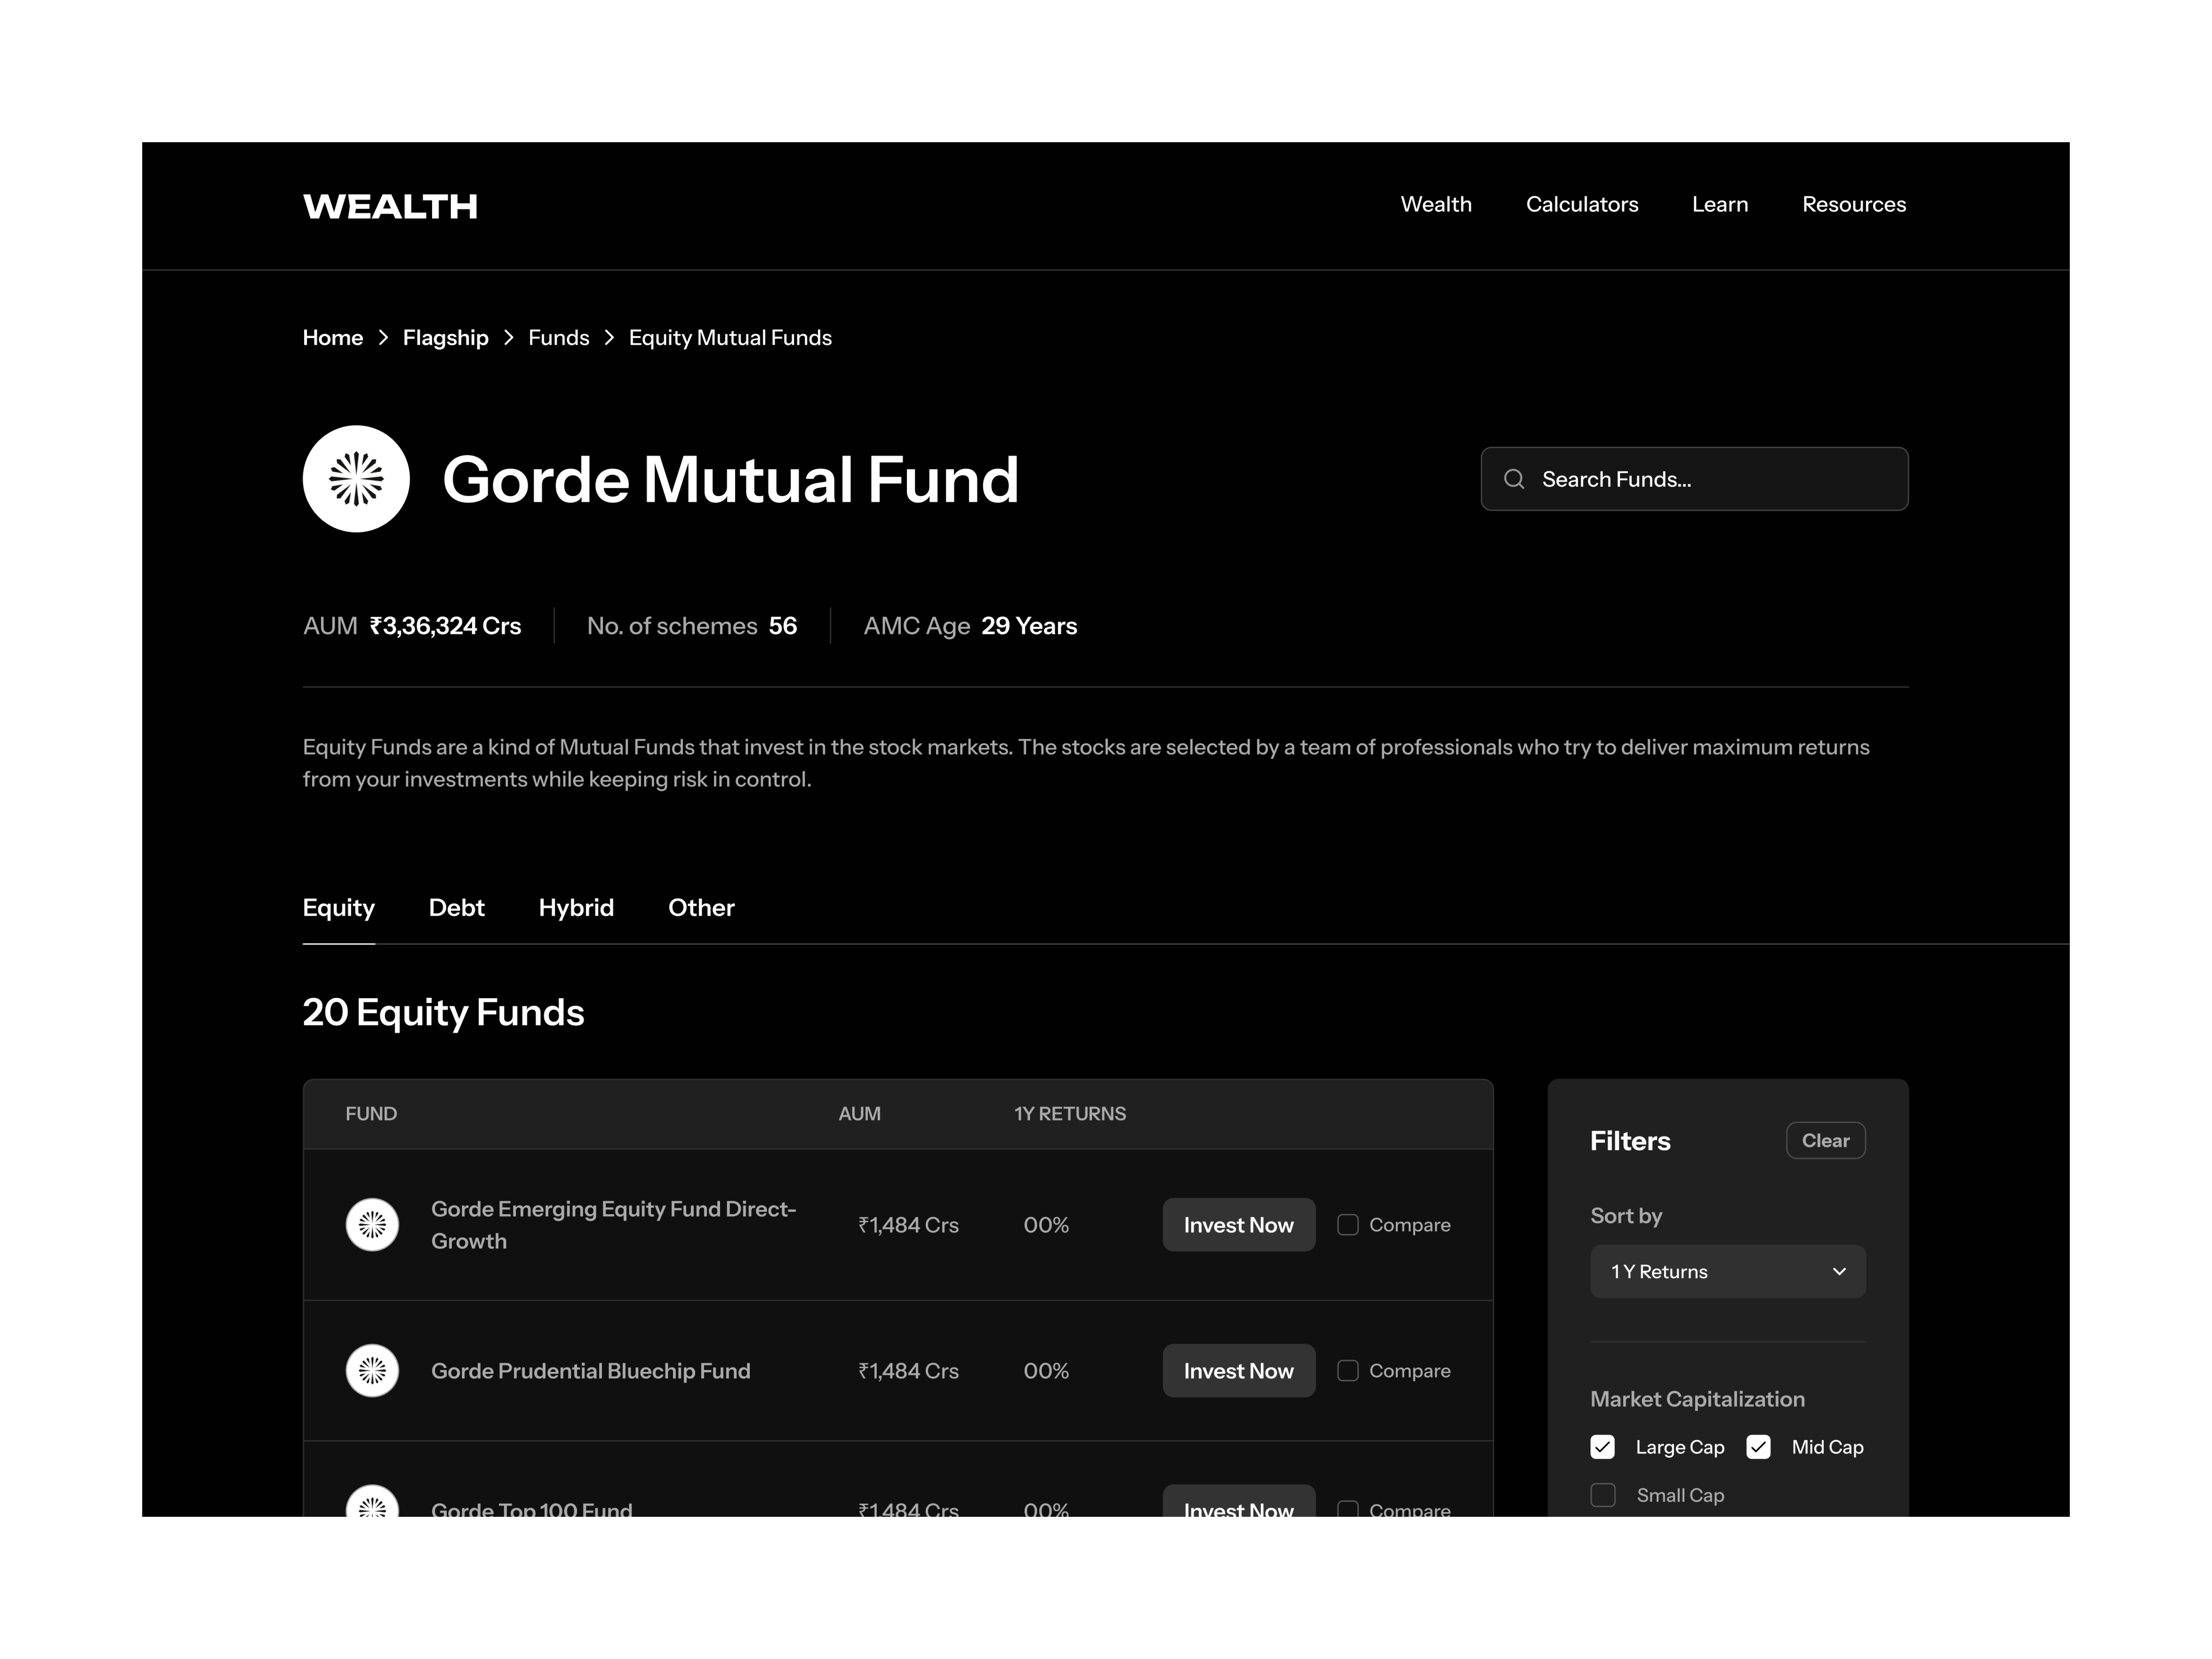
Task: Click the Gorde Mutual Fund logo icon
Action: 357,479
